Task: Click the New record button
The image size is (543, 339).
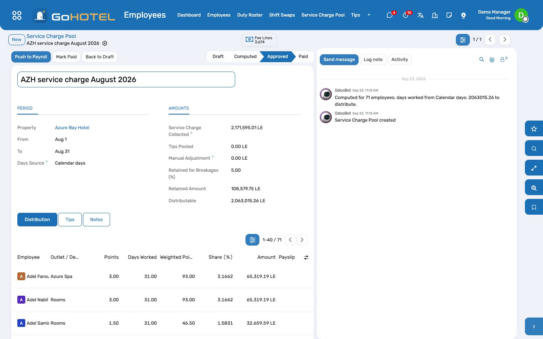Action: point(17,40)
